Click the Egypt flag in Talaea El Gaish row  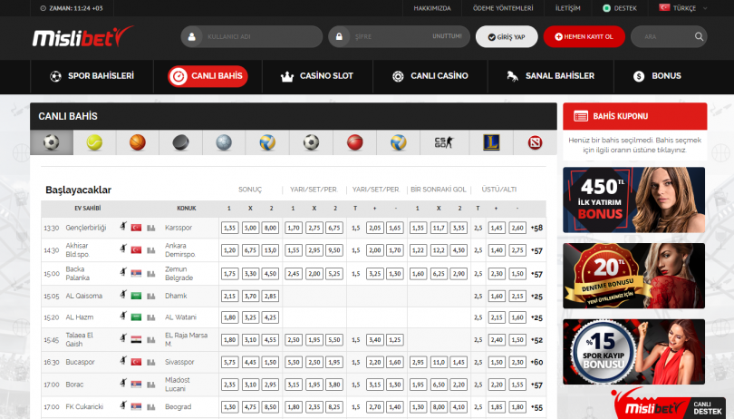[136, 339]
